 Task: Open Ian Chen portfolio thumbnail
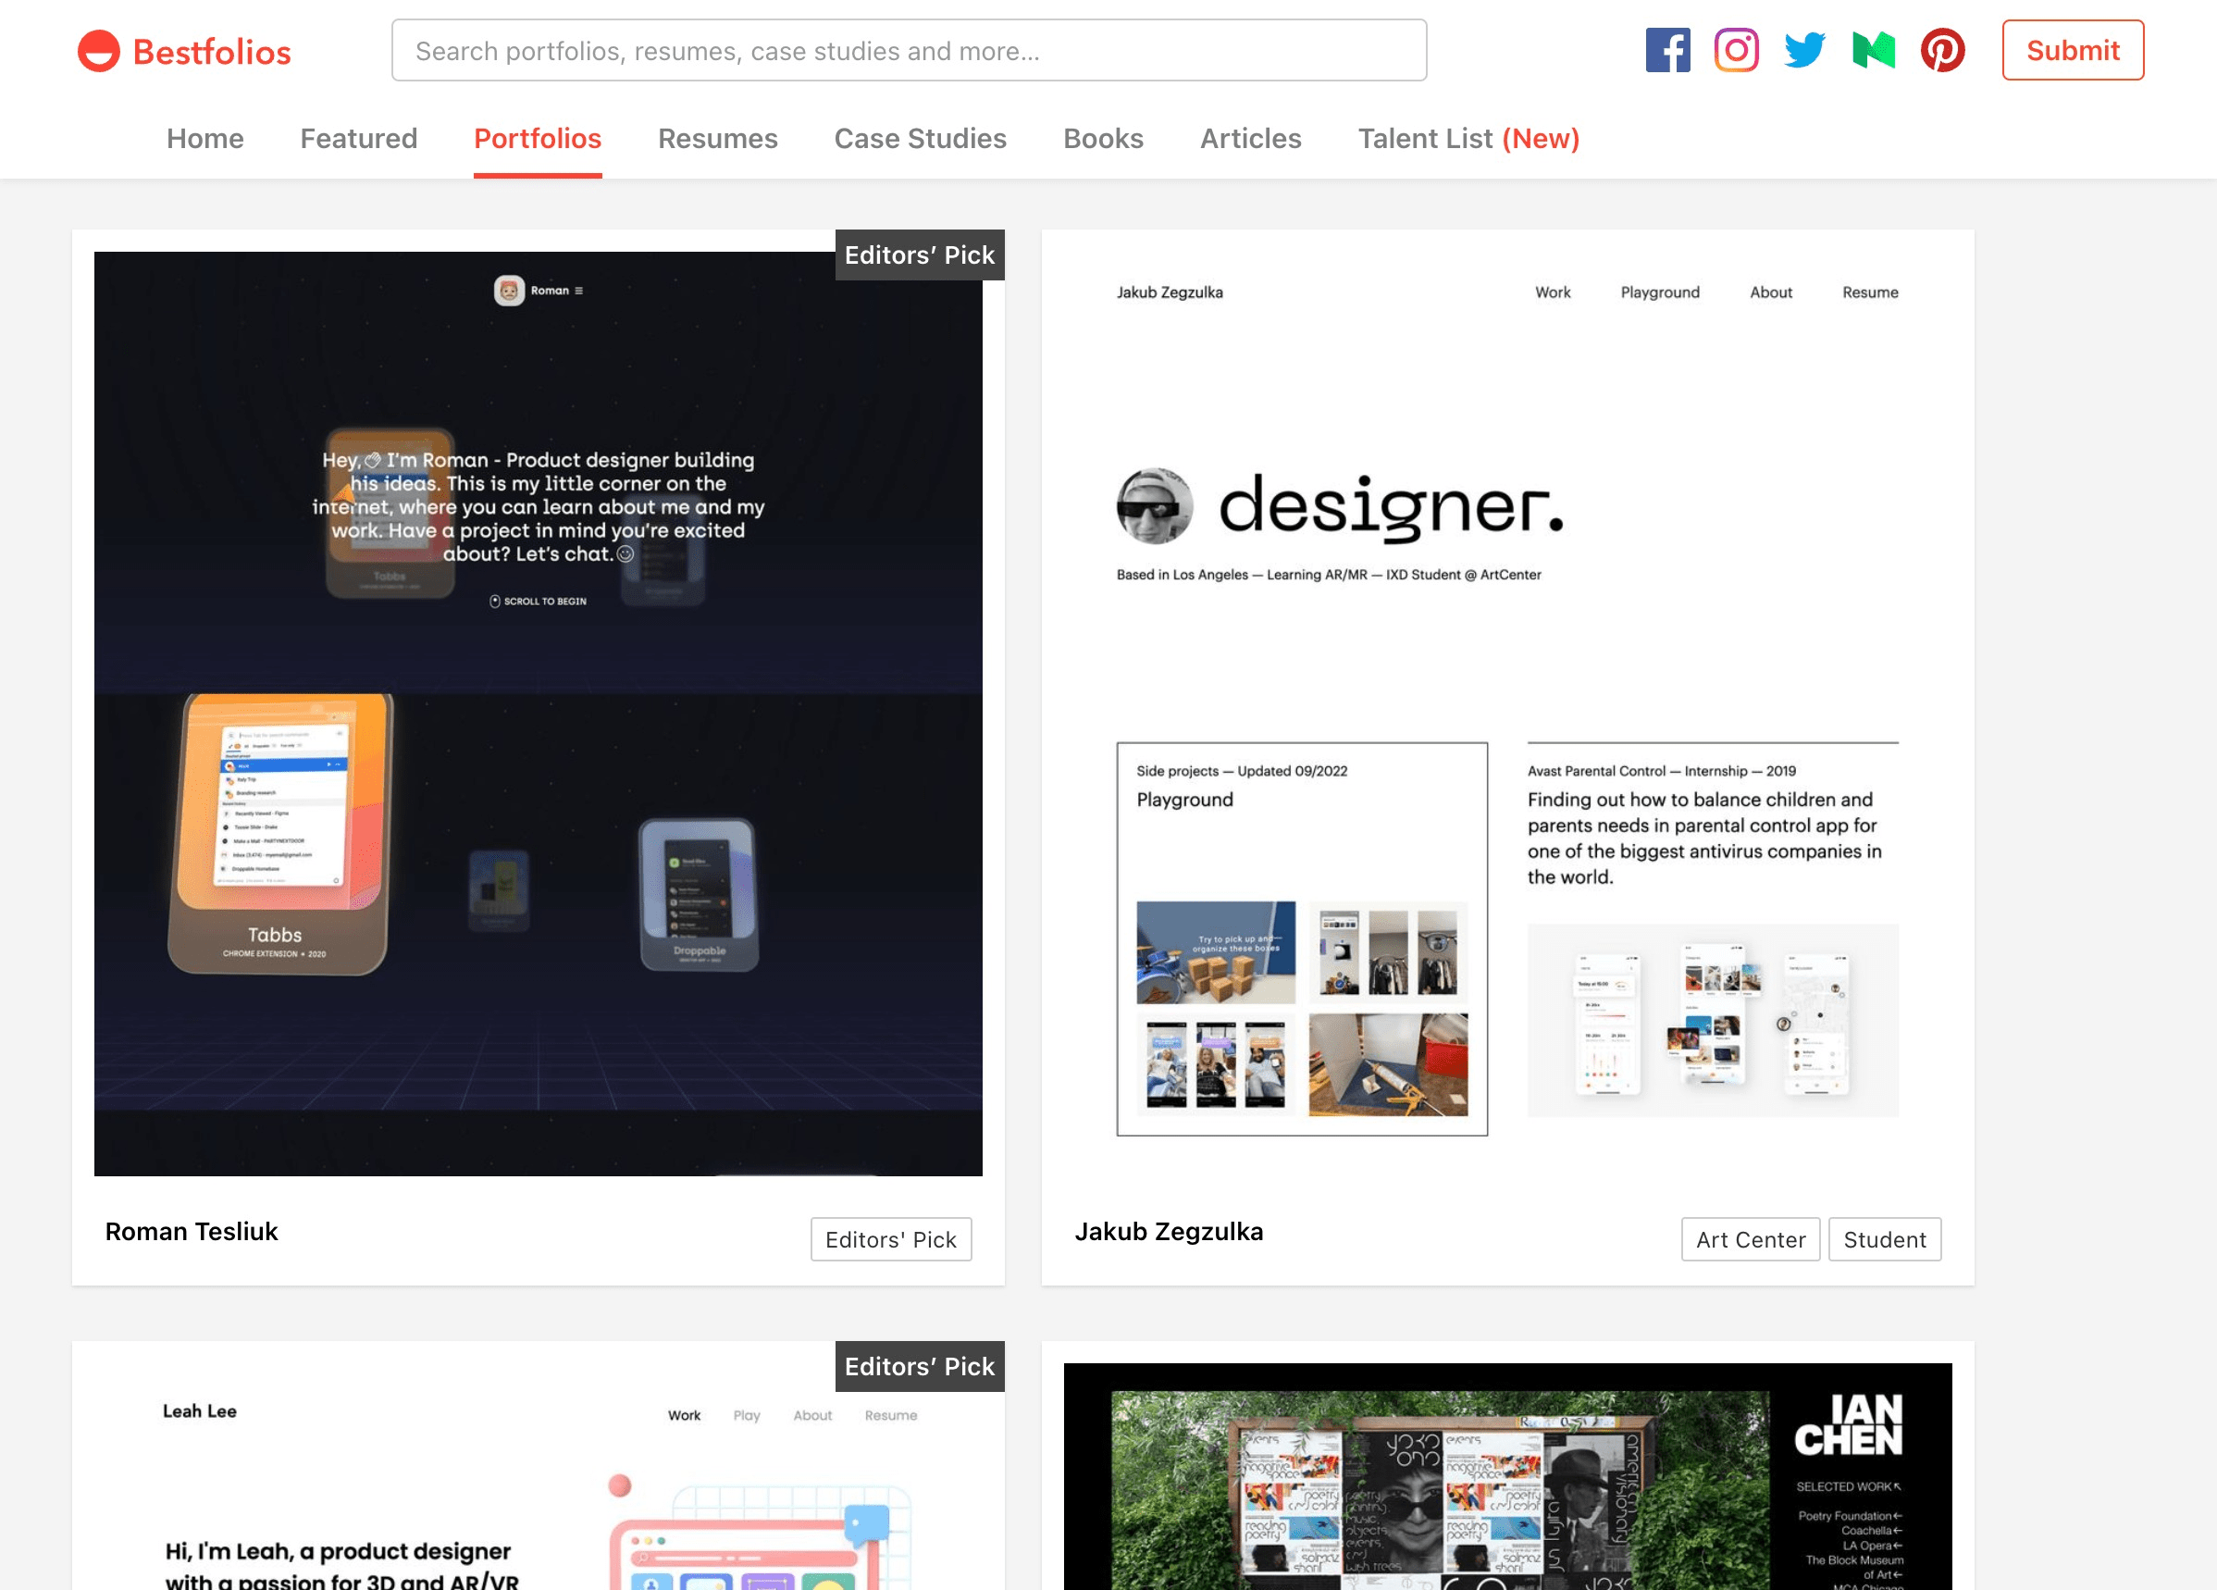click(1507, 1476)
